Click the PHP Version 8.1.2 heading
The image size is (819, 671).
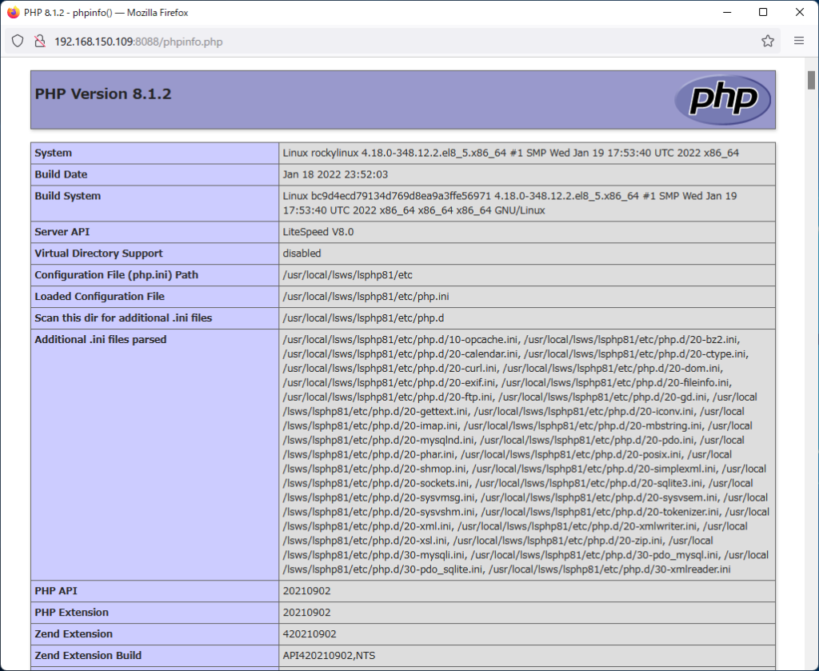pos(103,94)
